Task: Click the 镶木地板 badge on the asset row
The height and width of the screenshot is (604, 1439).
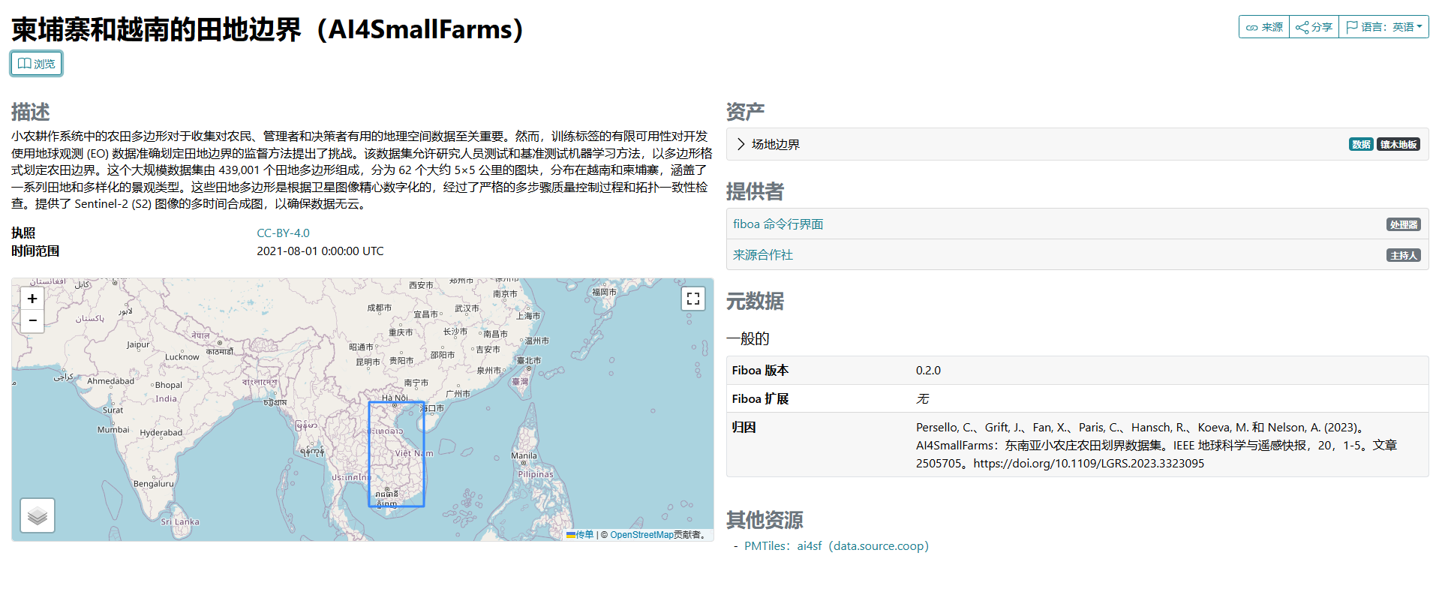Action: [1398, 145]
